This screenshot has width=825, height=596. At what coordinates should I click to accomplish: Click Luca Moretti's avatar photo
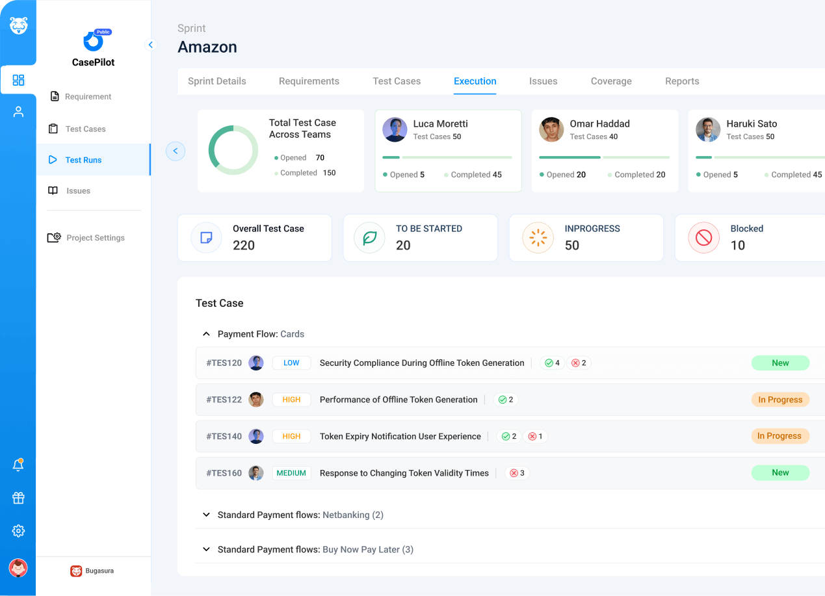(395, 129)
